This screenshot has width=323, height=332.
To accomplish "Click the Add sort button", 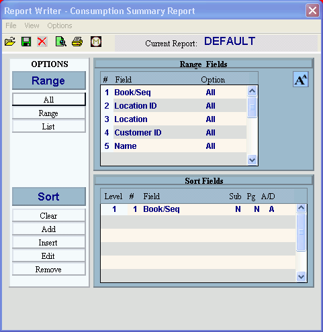I will point(49,229).
